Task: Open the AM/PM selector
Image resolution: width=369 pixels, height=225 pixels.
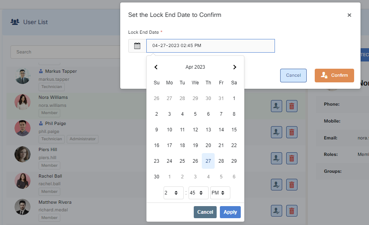Action: [x=220, y=193]
